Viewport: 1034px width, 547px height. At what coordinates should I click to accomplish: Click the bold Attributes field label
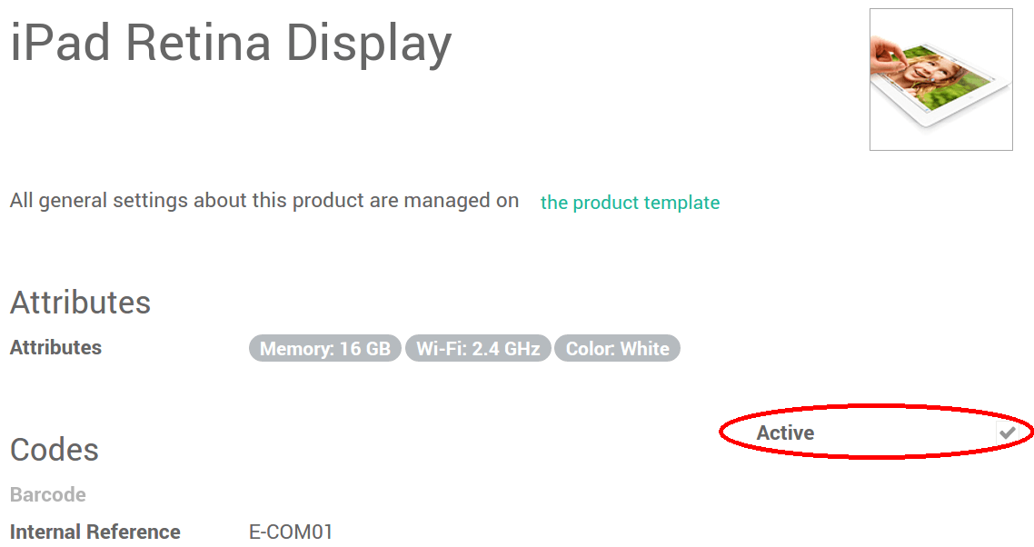tap(55, 348)
